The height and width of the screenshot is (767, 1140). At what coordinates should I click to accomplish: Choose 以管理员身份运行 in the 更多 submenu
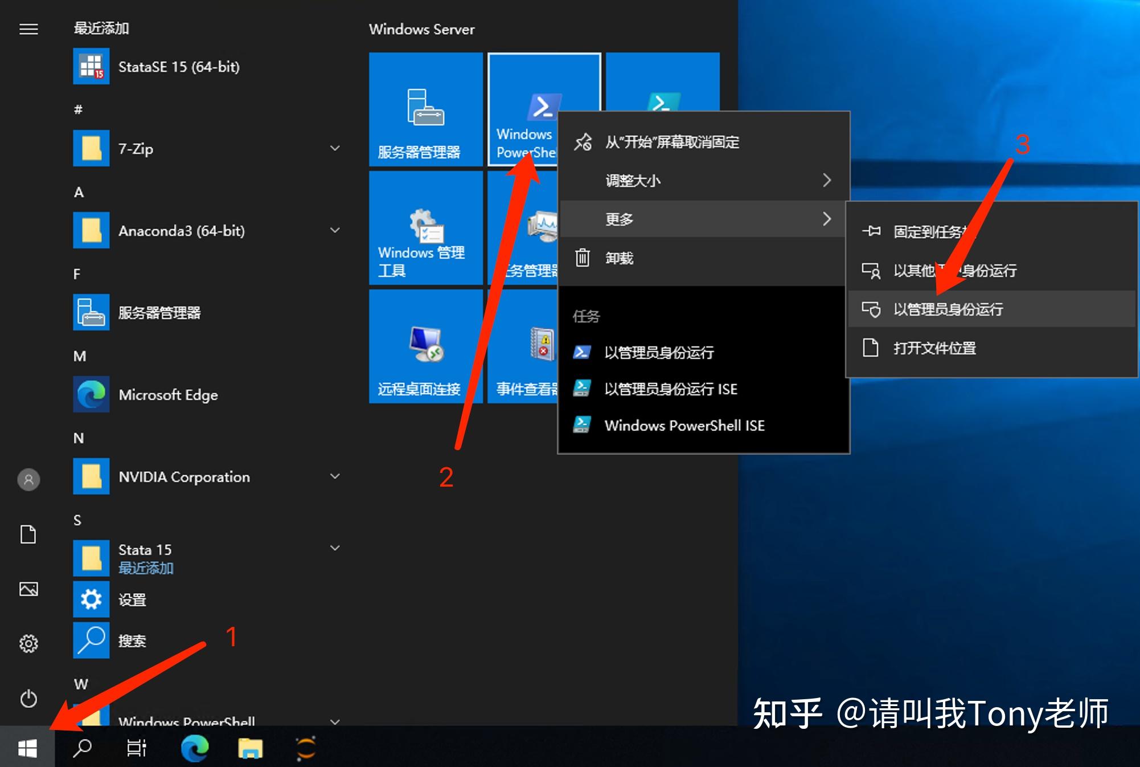click(x=992, y=309)
